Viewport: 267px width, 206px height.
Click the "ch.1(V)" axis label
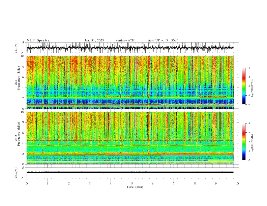point(16,48)
